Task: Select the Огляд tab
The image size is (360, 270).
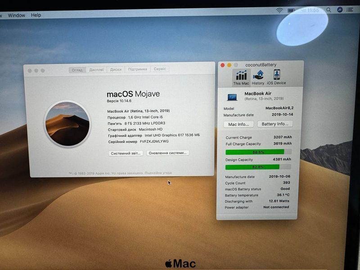Action: [x=77, y=70]
